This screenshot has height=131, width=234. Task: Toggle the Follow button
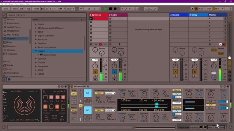pos(15,9)
